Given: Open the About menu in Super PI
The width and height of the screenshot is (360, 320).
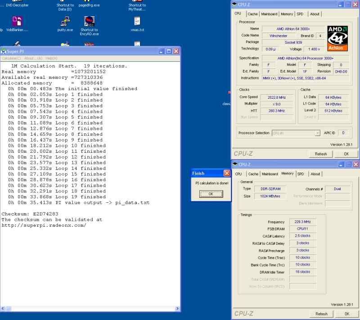Looking at the screenshot, I should [x=33, y=59].
